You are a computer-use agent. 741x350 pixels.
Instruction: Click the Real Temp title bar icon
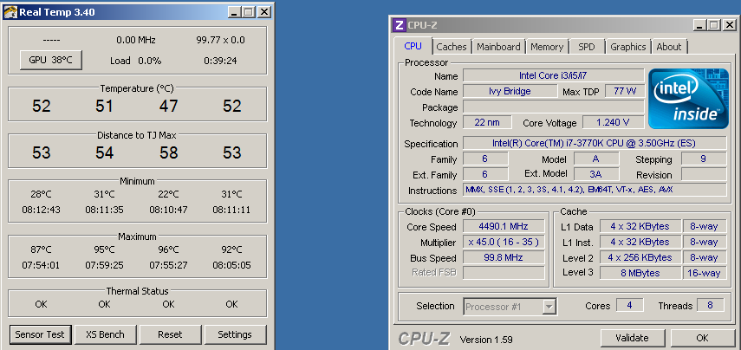coord(10,12)
